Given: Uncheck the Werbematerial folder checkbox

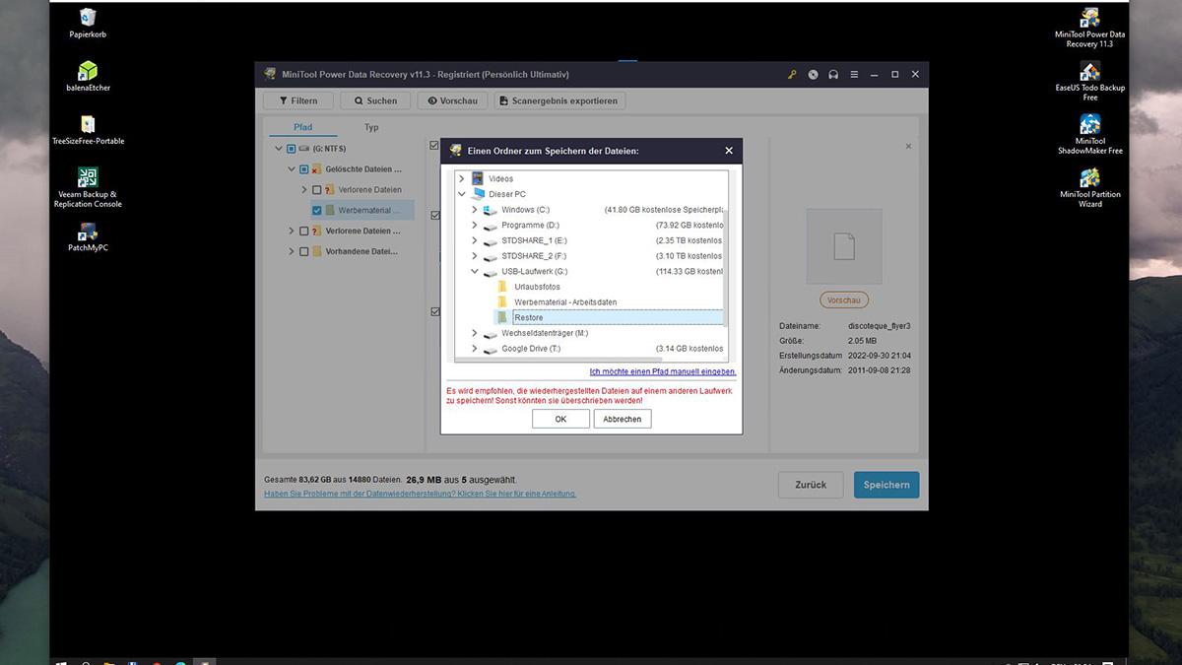Looking at the screenshot, I should pyautogui.click(x=317, y=210).
